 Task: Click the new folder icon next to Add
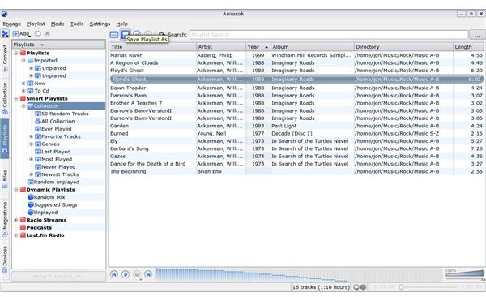pos(38,33)
